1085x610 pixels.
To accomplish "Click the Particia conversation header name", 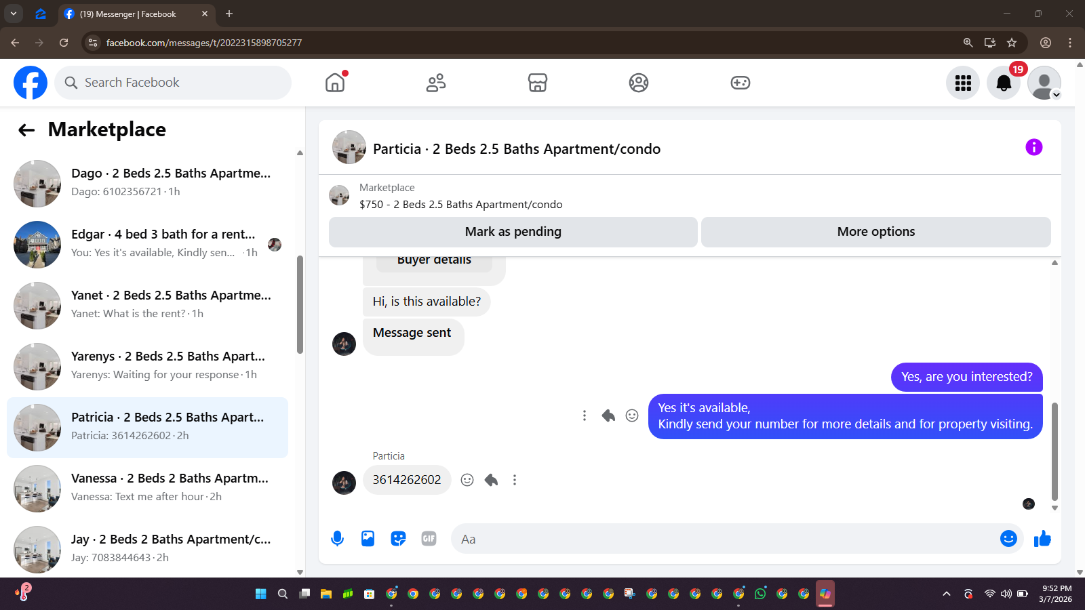I will pyautogui.click(x=517, y=149).
